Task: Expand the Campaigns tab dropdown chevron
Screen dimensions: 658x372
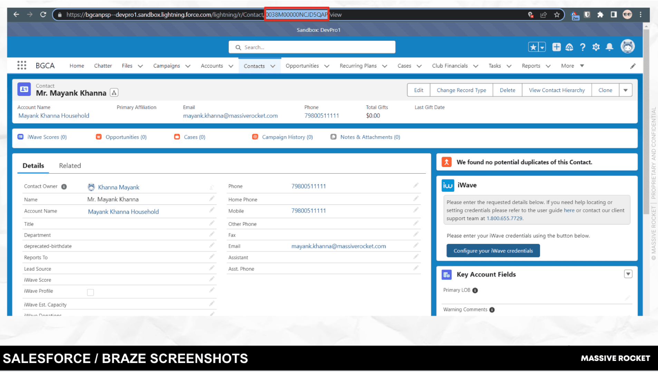Action: coord(188,66)
